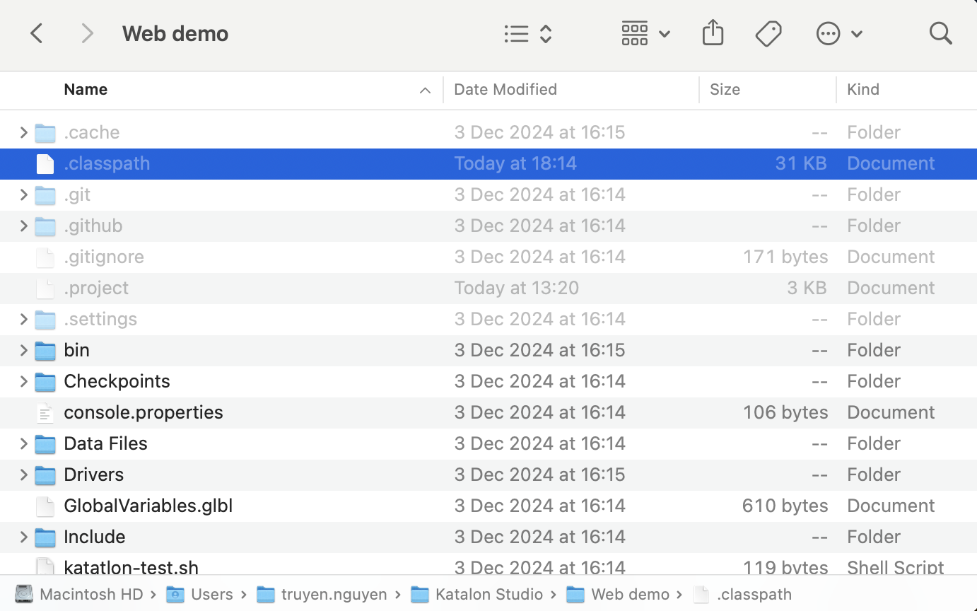The image size is (977, 611).
Task: Go to Katalon Studio in path bar
Action: pyautogui.click(x=488, y=594)
